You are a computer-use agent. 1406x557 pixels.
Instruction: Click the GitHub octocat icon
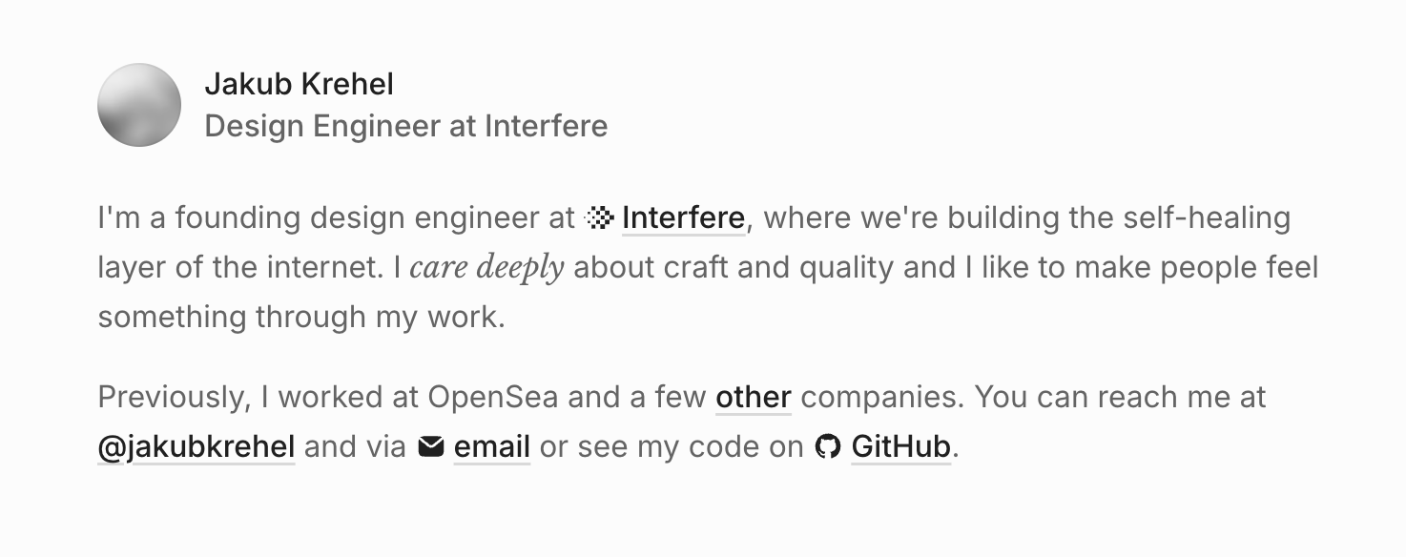pos(828,446)
